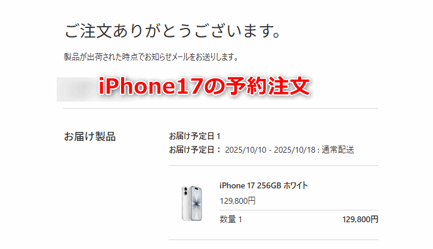Click the divider line below the delivery dates
This screenshot has width=433, height=249.
273,166
